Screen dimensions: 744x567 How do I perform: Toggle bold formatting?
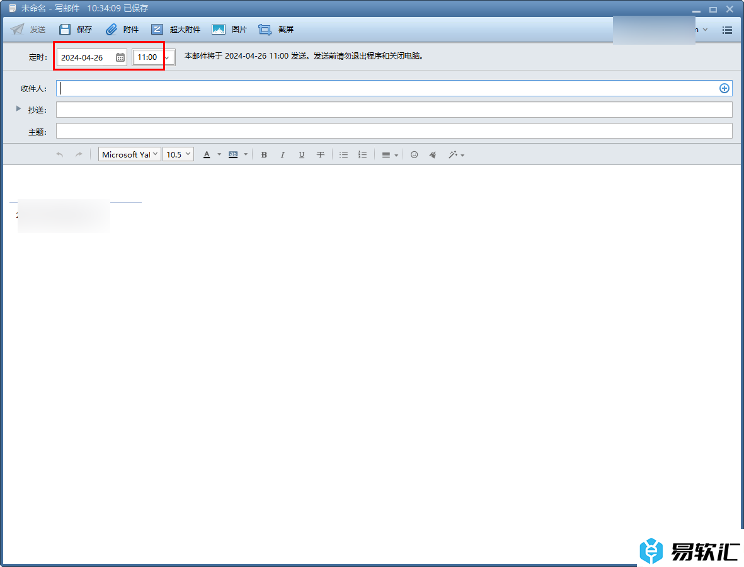[x=265, y=155]
